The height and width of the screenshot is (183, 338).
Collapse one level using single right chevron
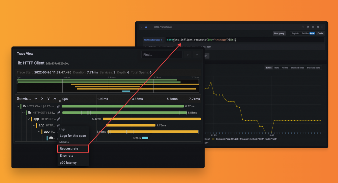point(42,99)
